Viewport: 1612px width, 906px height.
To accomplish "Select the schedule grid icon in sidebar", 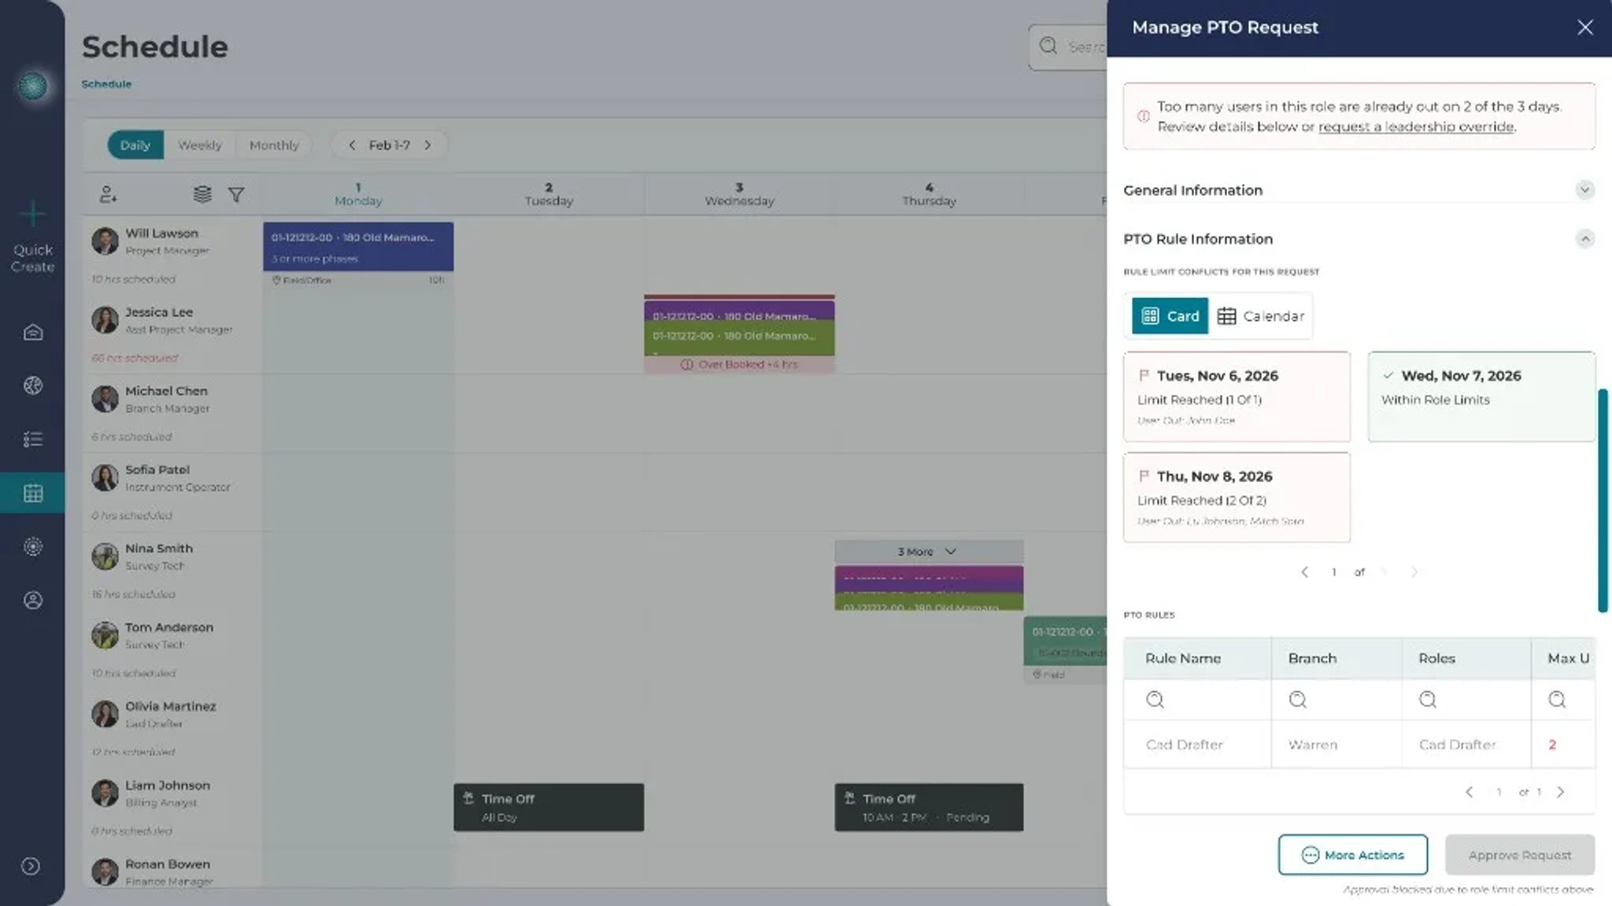I will (32, 493).
